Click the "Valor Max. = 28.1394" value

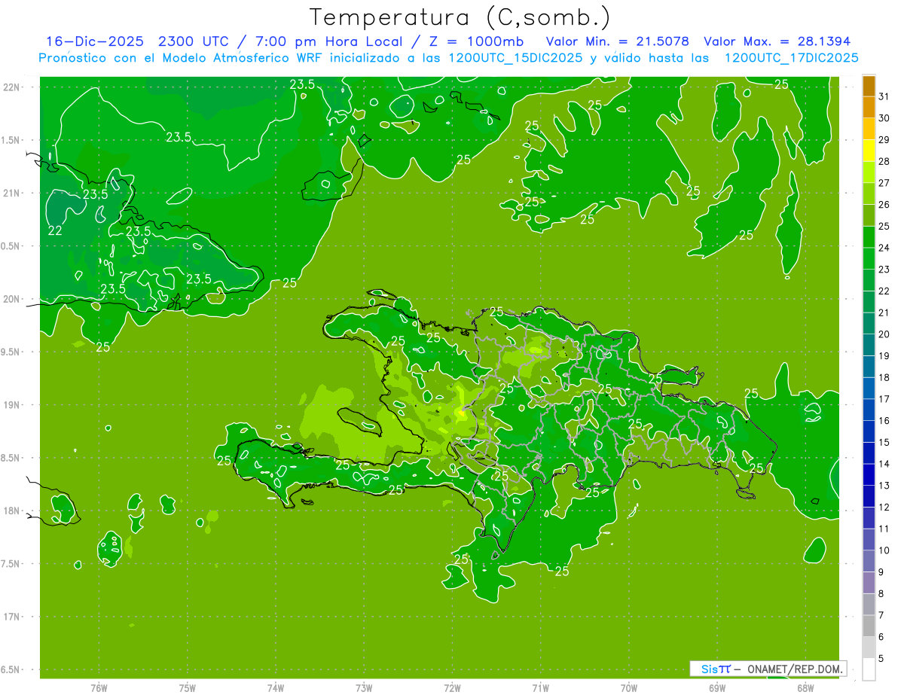tap(777, 41)
